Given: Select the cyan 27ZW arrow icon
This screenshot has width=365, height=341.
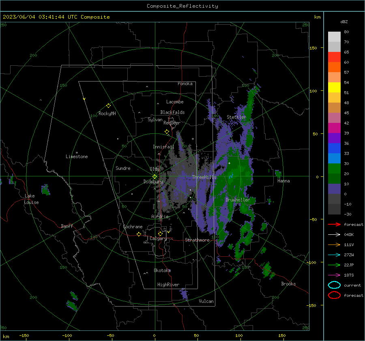Looking at the screenshot, I should (334, 255).
